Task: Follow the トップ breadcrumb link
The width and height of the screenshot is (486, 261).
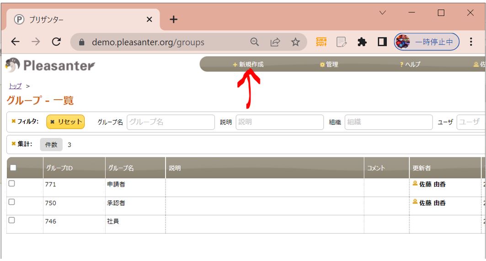Action: [15, 86]
